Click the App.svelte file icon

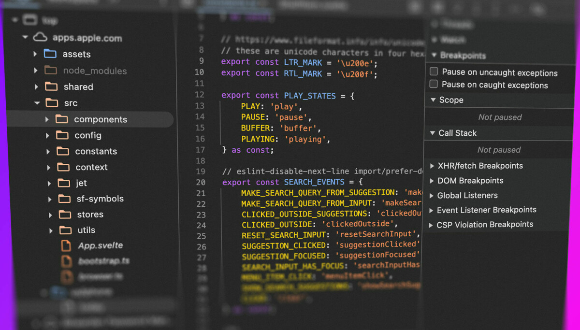67,245
